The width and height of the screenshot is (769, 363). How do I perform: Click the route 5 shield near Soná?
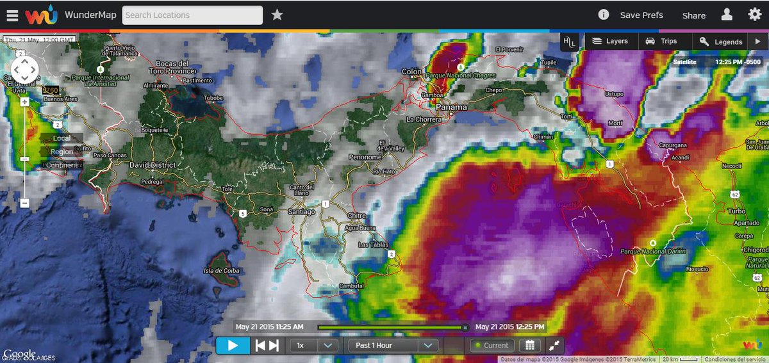tap(243, 213)
